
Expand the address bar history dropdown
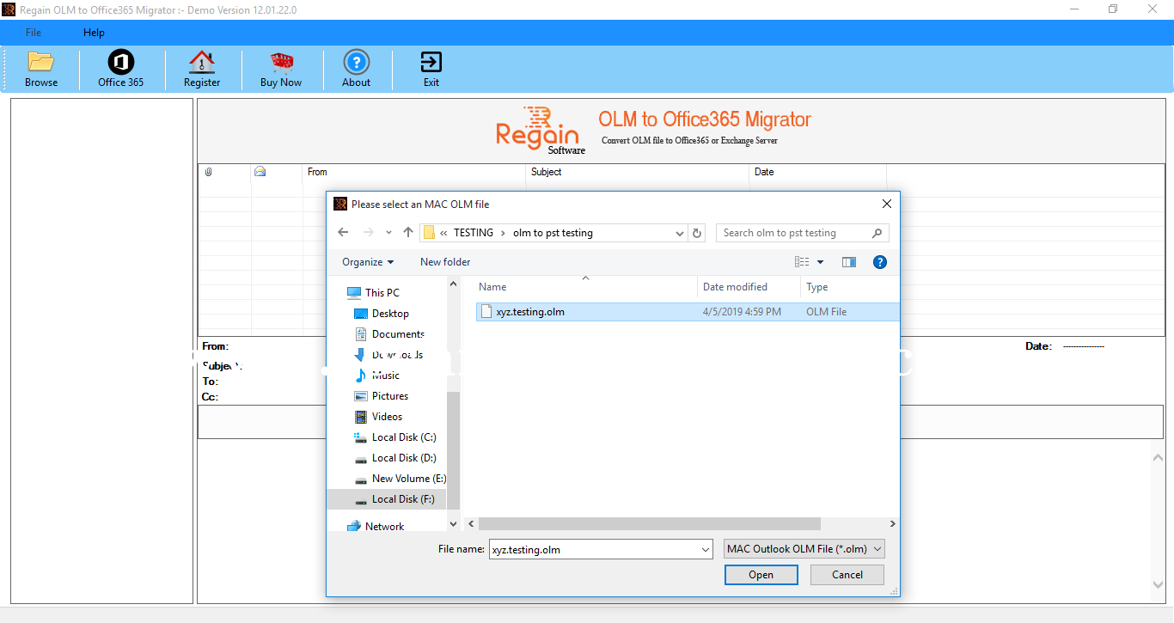[679, 233]
